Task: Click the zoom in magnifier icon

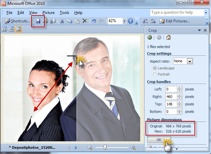Action: tap(133, 148)
